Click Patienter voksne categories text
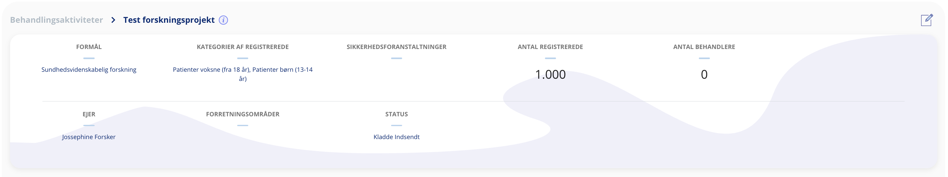Image resolution: width=948 pixels, height=177 pixels. coord(243,74)
